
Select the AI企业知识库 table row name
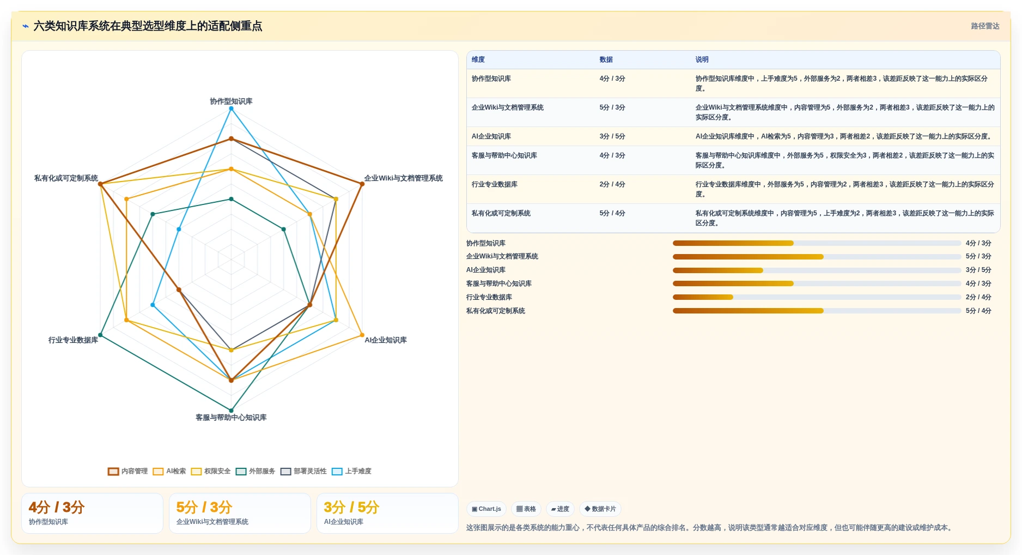tap(491, 136)
